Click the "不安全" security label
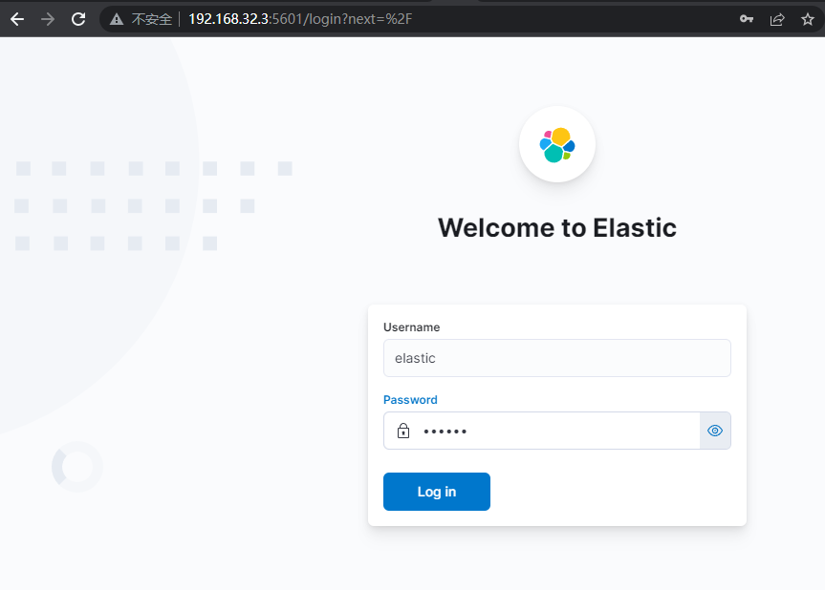The height and width of the screenshot is (590, 825). pyautogui.click(x=152, y=19)
